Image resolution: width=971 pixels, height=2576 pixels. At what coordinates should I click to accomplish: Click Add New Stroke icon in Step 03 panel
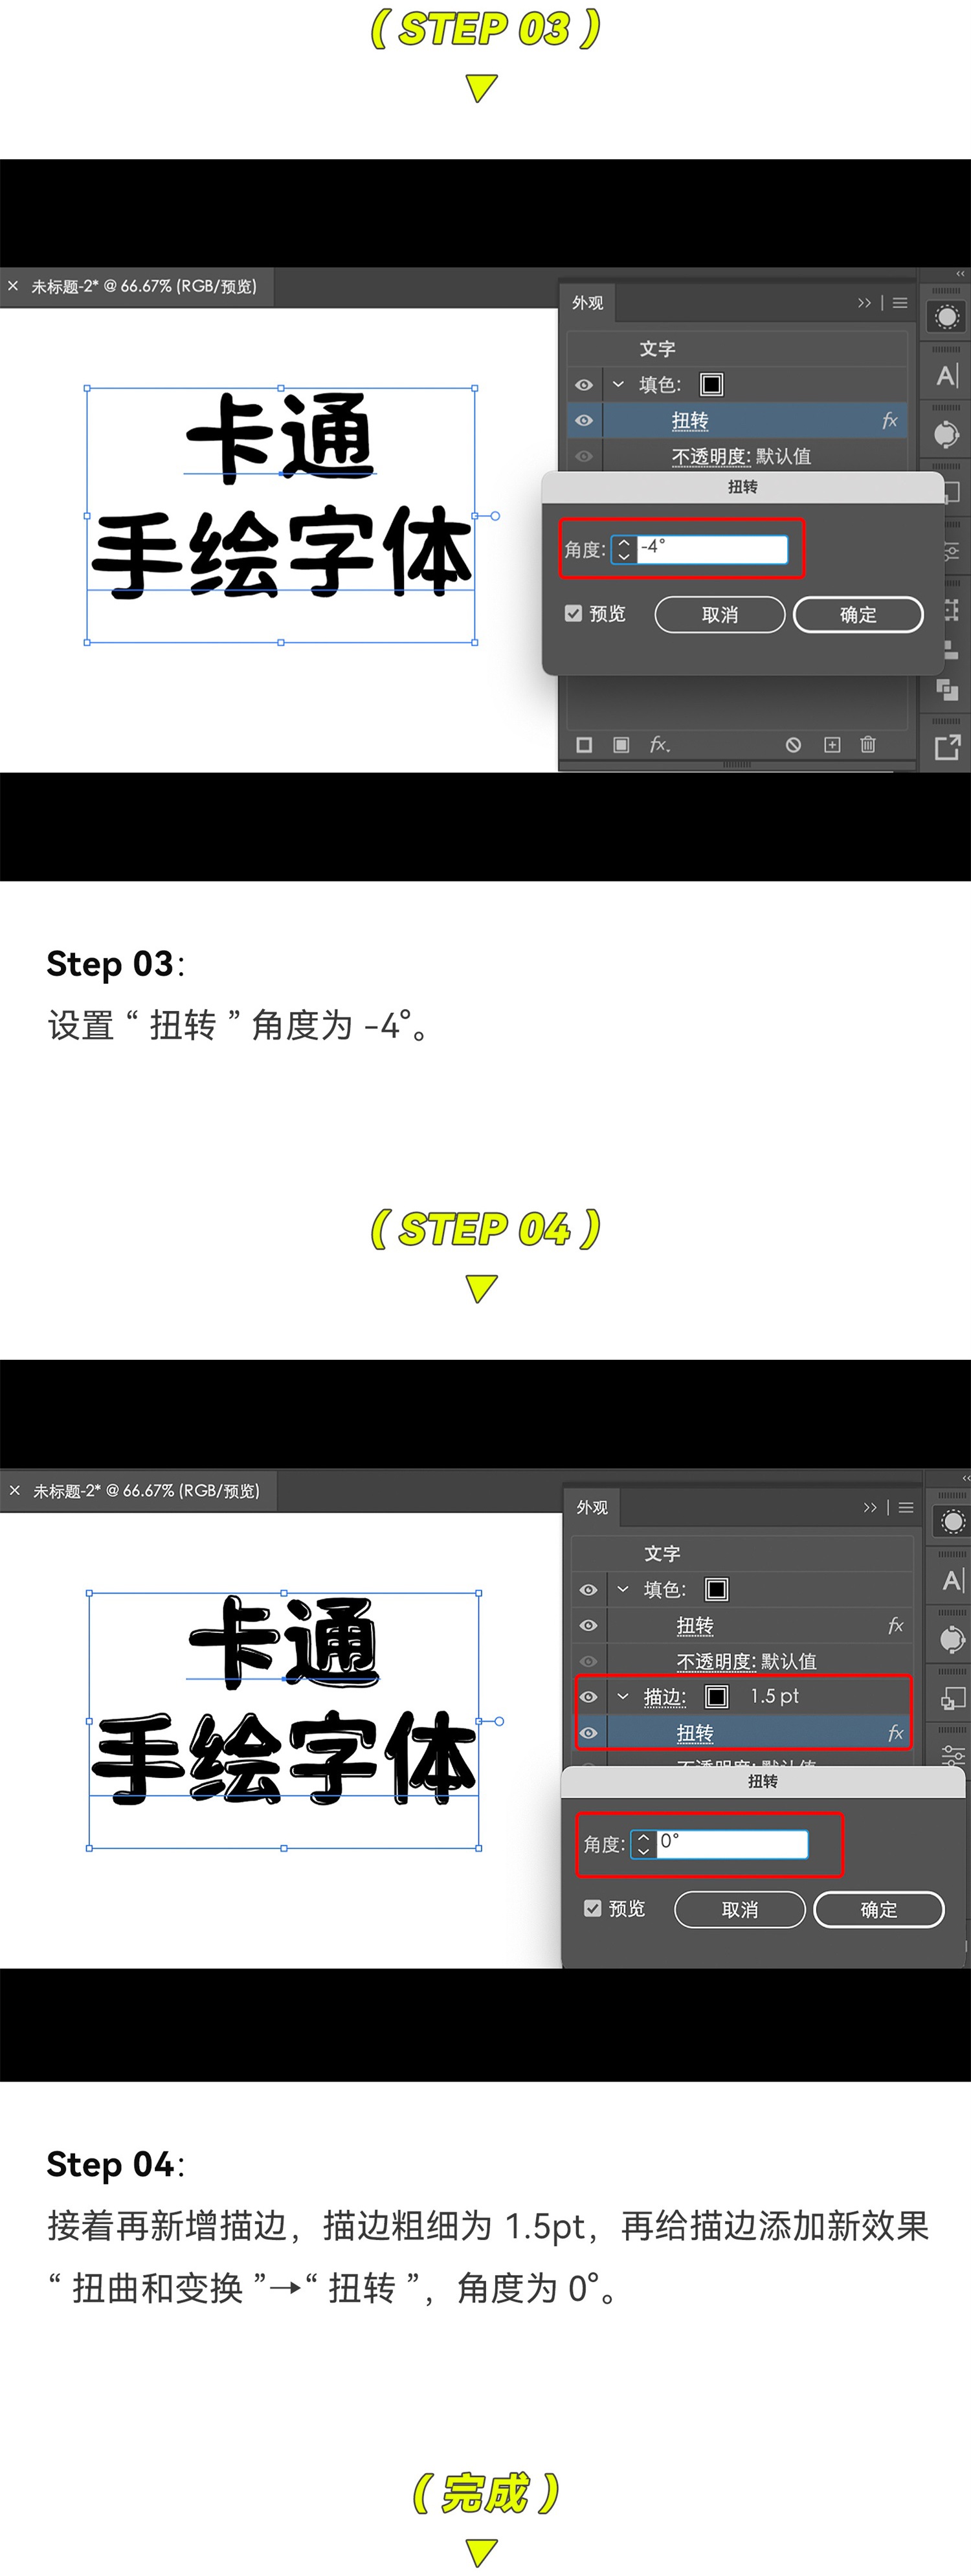tap(585, 745)
